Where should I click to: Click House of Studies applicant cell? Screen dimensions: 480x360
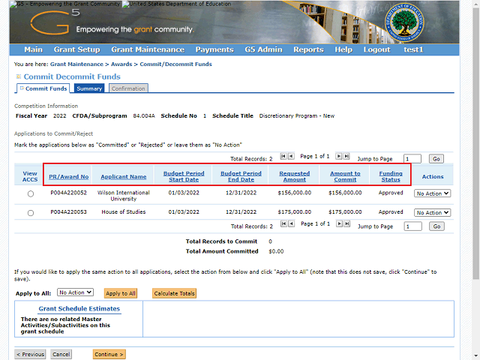(123, 211)
